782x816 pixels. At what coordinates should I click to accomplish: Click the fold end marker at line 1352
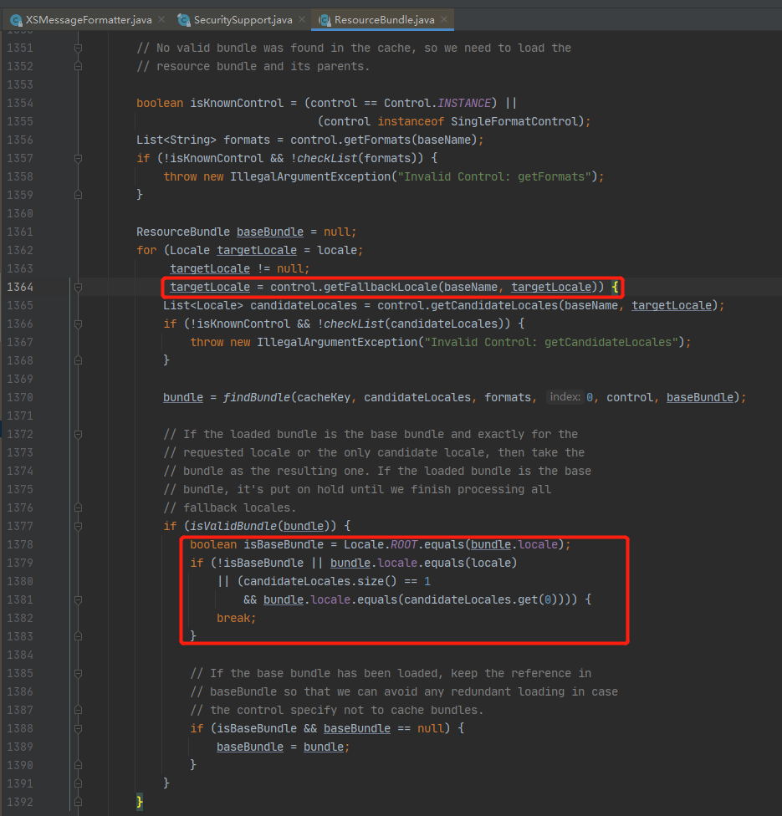pyautogui.click(x=78, y=66)
